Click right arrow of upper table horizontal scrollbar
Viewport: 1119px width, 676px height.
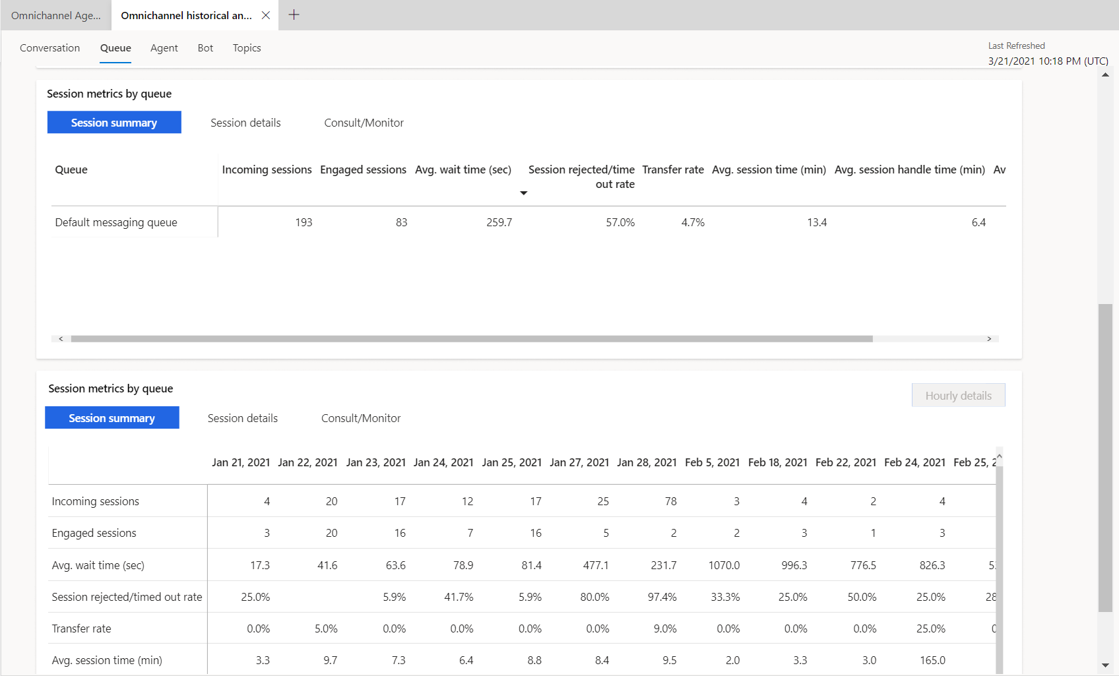tap(989, 339)
